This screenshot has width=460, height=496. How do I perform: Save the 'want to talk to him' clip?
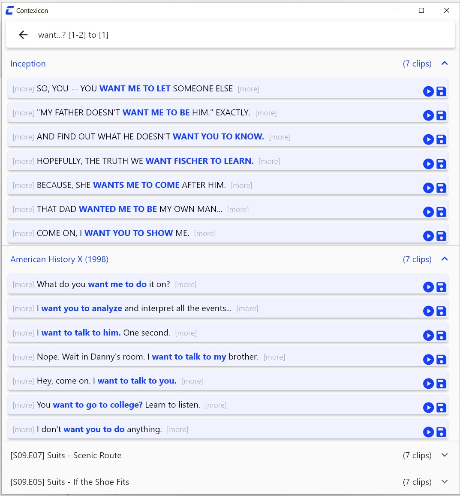coord(441,335)
